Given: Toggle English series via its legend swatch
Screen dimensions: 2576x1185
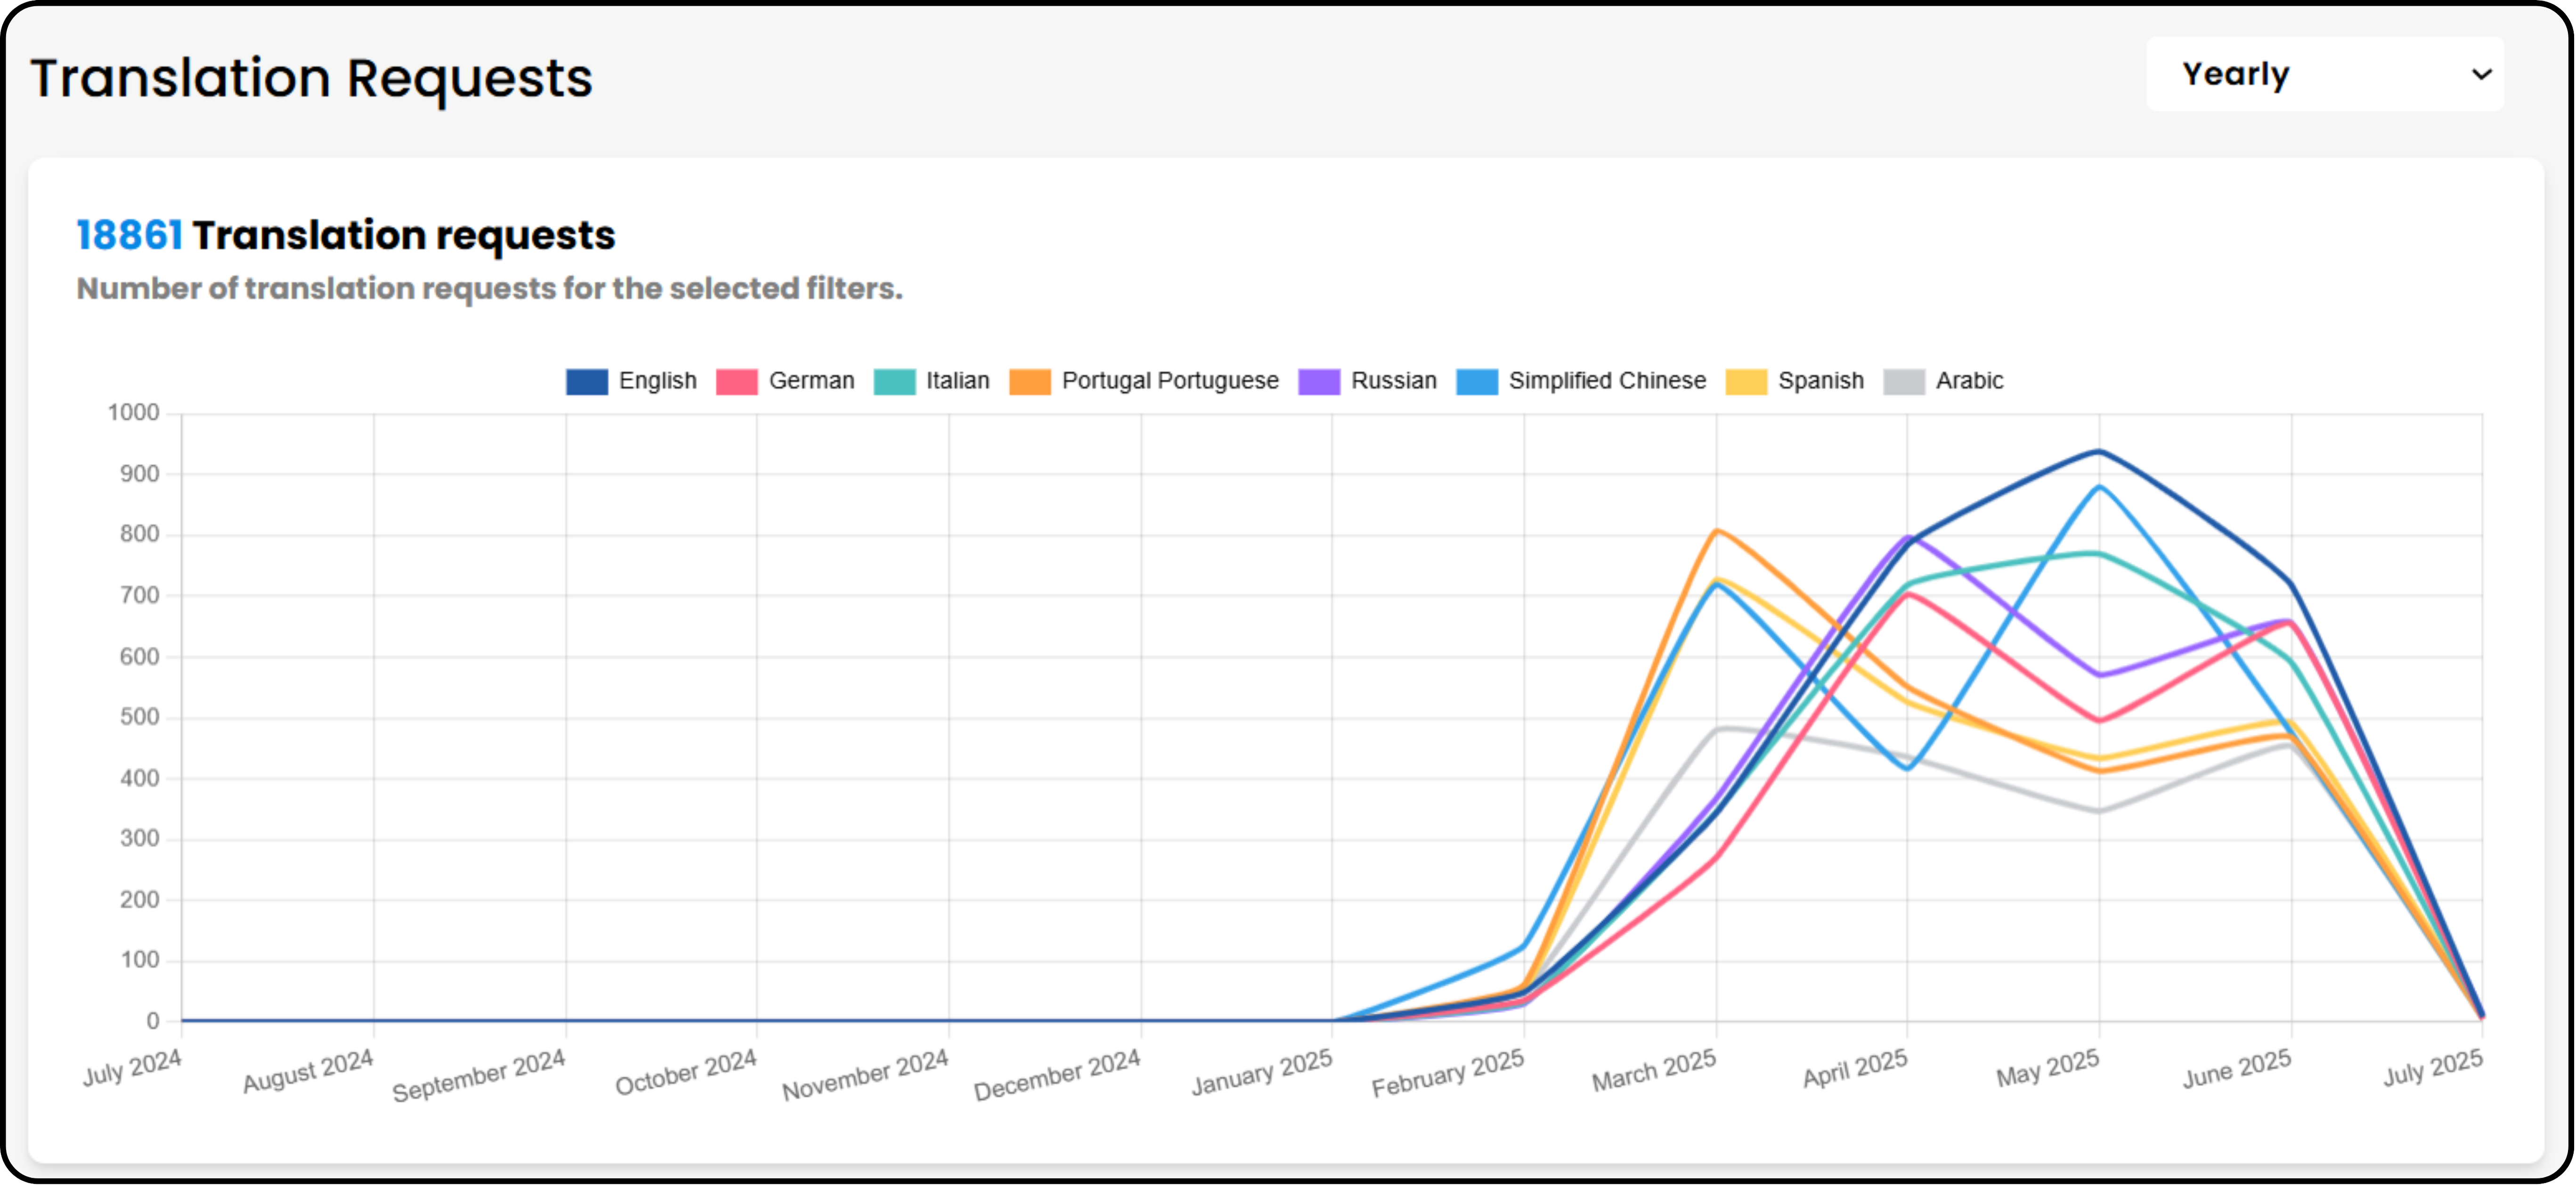Looking at the screenshot, I should click(x=587, y=382).
